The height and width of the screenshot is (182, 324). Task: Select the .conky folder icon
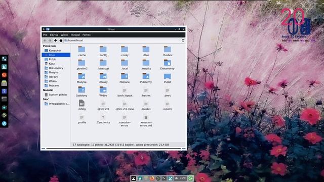pos(125,49)
